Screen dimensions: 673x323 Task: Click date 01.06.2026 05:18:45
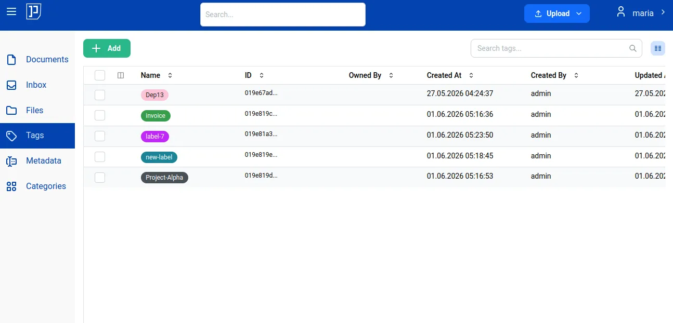click(460, 156)
